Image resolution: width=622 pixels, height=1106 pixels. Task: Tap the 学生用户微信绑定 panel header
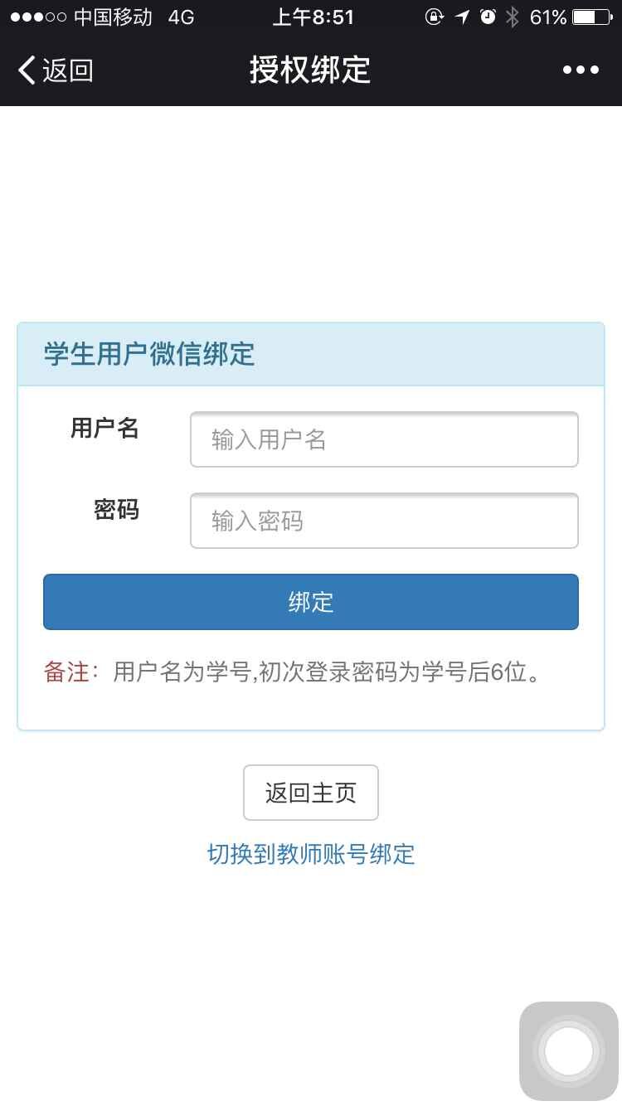[149, 354]
